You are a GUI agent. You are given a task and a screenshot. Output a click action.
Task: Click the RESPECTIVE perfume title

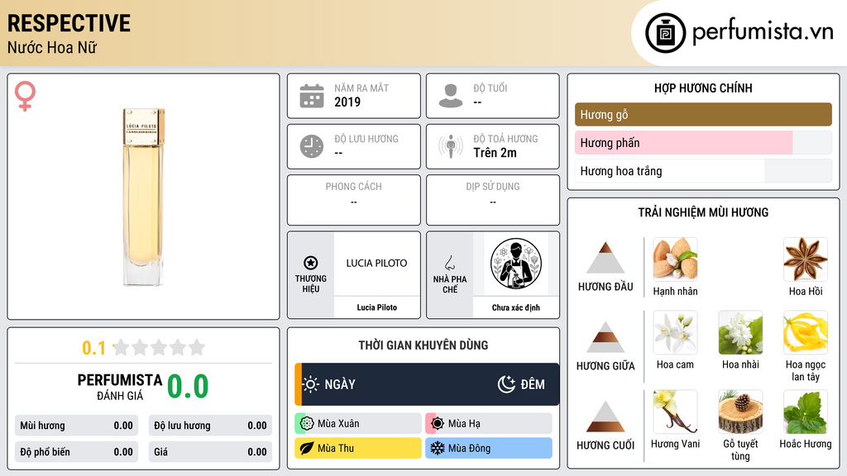(69, 23)
